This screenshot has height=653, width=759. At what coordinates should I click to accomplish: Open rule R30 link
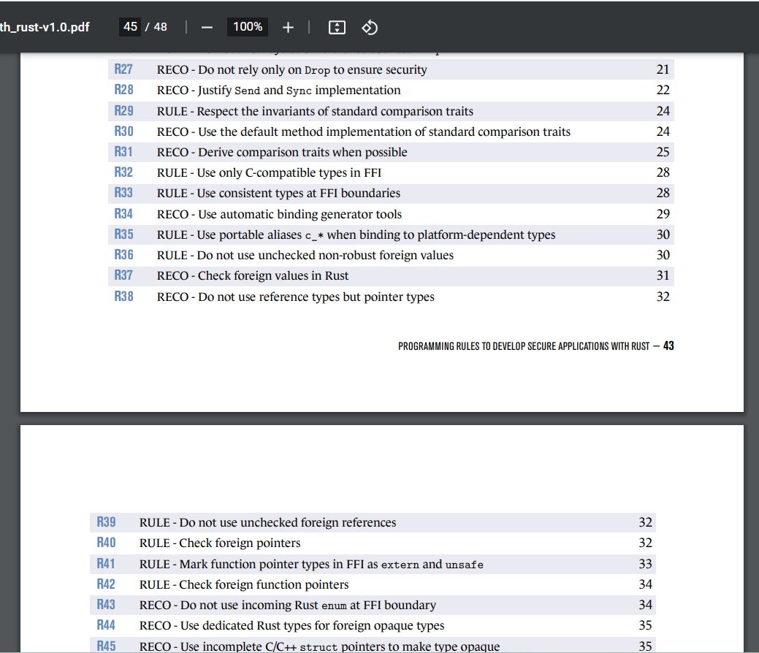[123, 131]
